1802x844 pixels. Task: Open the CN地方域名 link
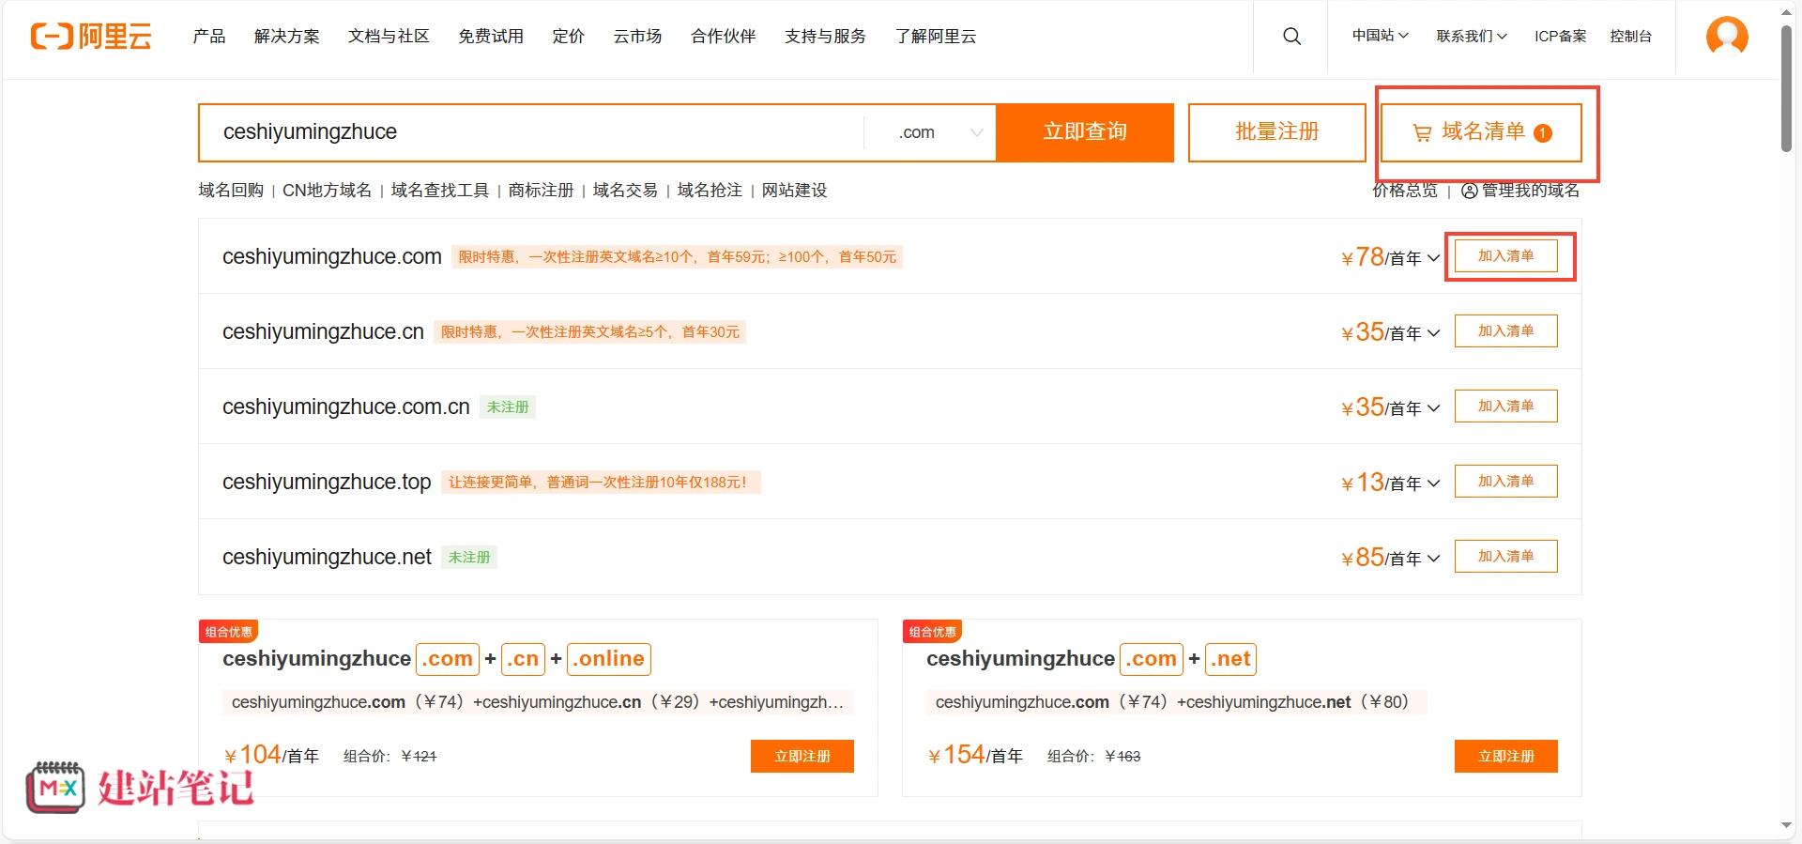(327, 191)
